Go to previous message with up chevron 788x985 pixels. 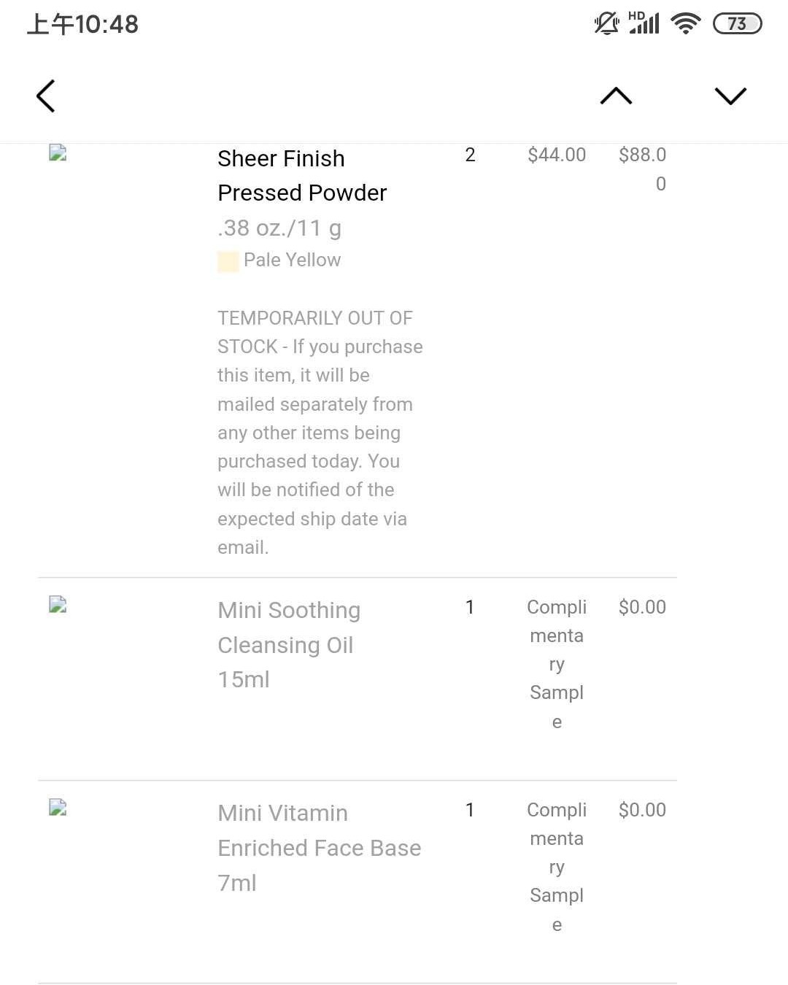pos(616,96)
